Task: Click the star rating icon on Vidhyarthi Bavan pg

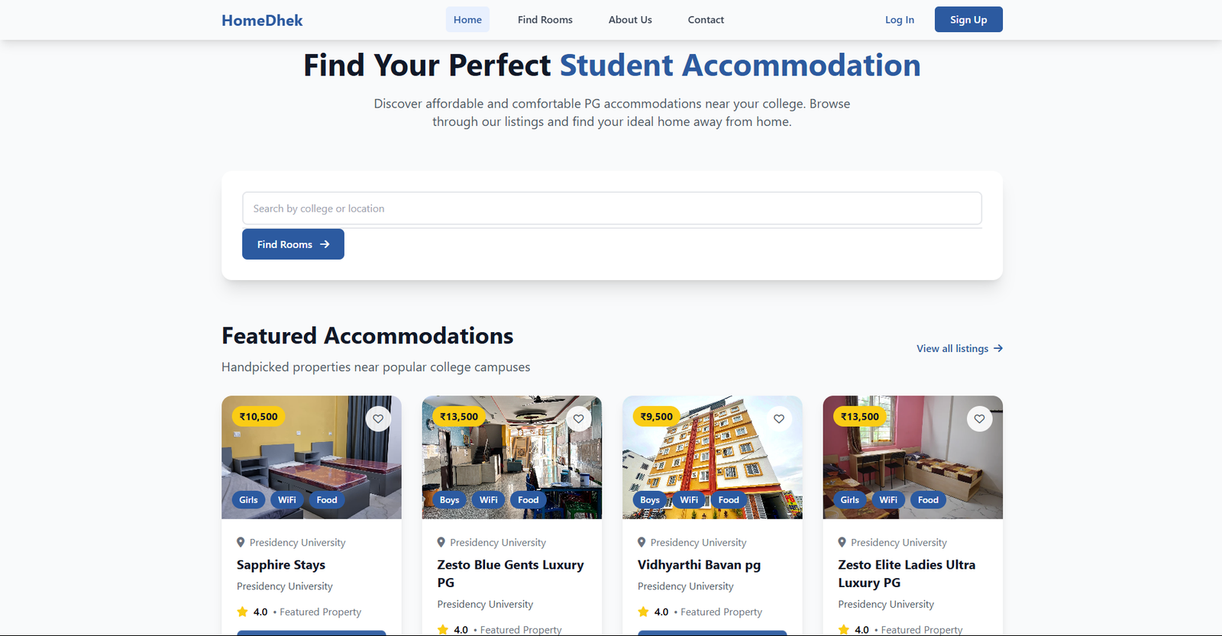Action: 642,611
